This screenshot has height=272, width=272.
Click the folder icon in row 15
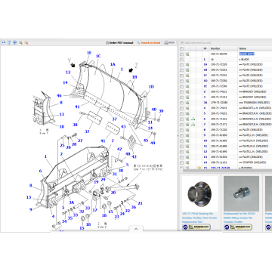199,168
